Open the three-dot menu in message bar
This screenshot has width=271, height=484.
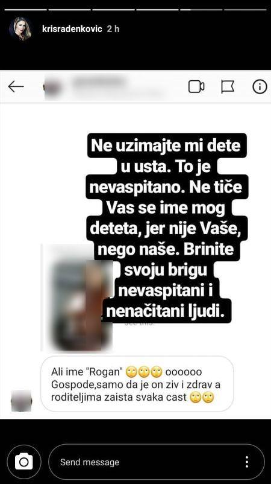pyautogui.click(x=247, y=462)
